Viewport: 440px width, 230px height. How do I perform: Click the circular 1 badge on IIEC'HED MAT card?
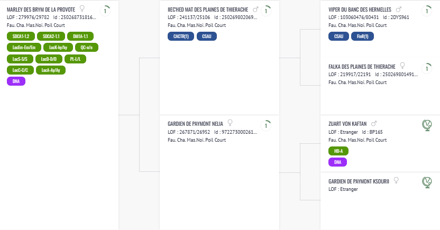266,11
